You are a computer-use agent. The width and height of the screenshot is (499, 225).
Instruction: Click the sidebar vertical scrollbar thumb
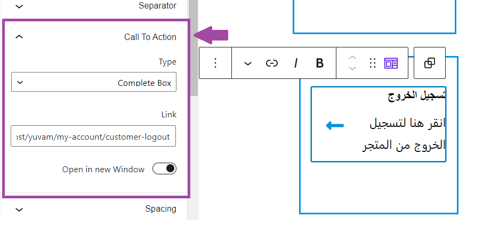pyautogui.click(x=193, y=48)
